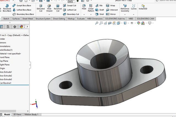Open the Surfaces tab
This screenshot has height=117, width=176.
pos(16,19)
